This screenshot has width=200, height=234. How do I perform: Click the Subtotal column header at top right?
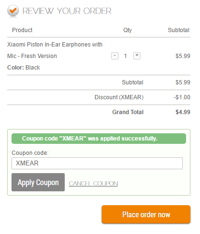pos(178,30)
